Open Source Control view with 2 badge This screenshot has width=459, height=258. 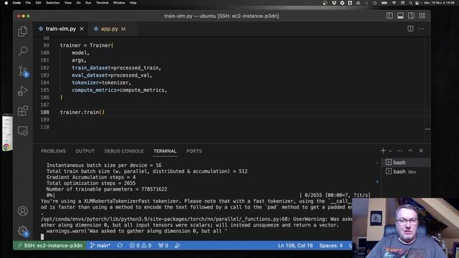point(23,71)
